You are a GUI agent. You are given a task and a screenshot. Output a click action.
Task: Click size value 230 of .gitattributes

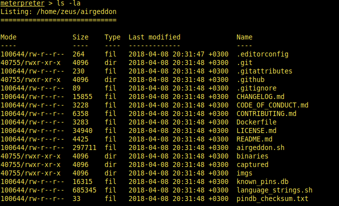(78, 71)
